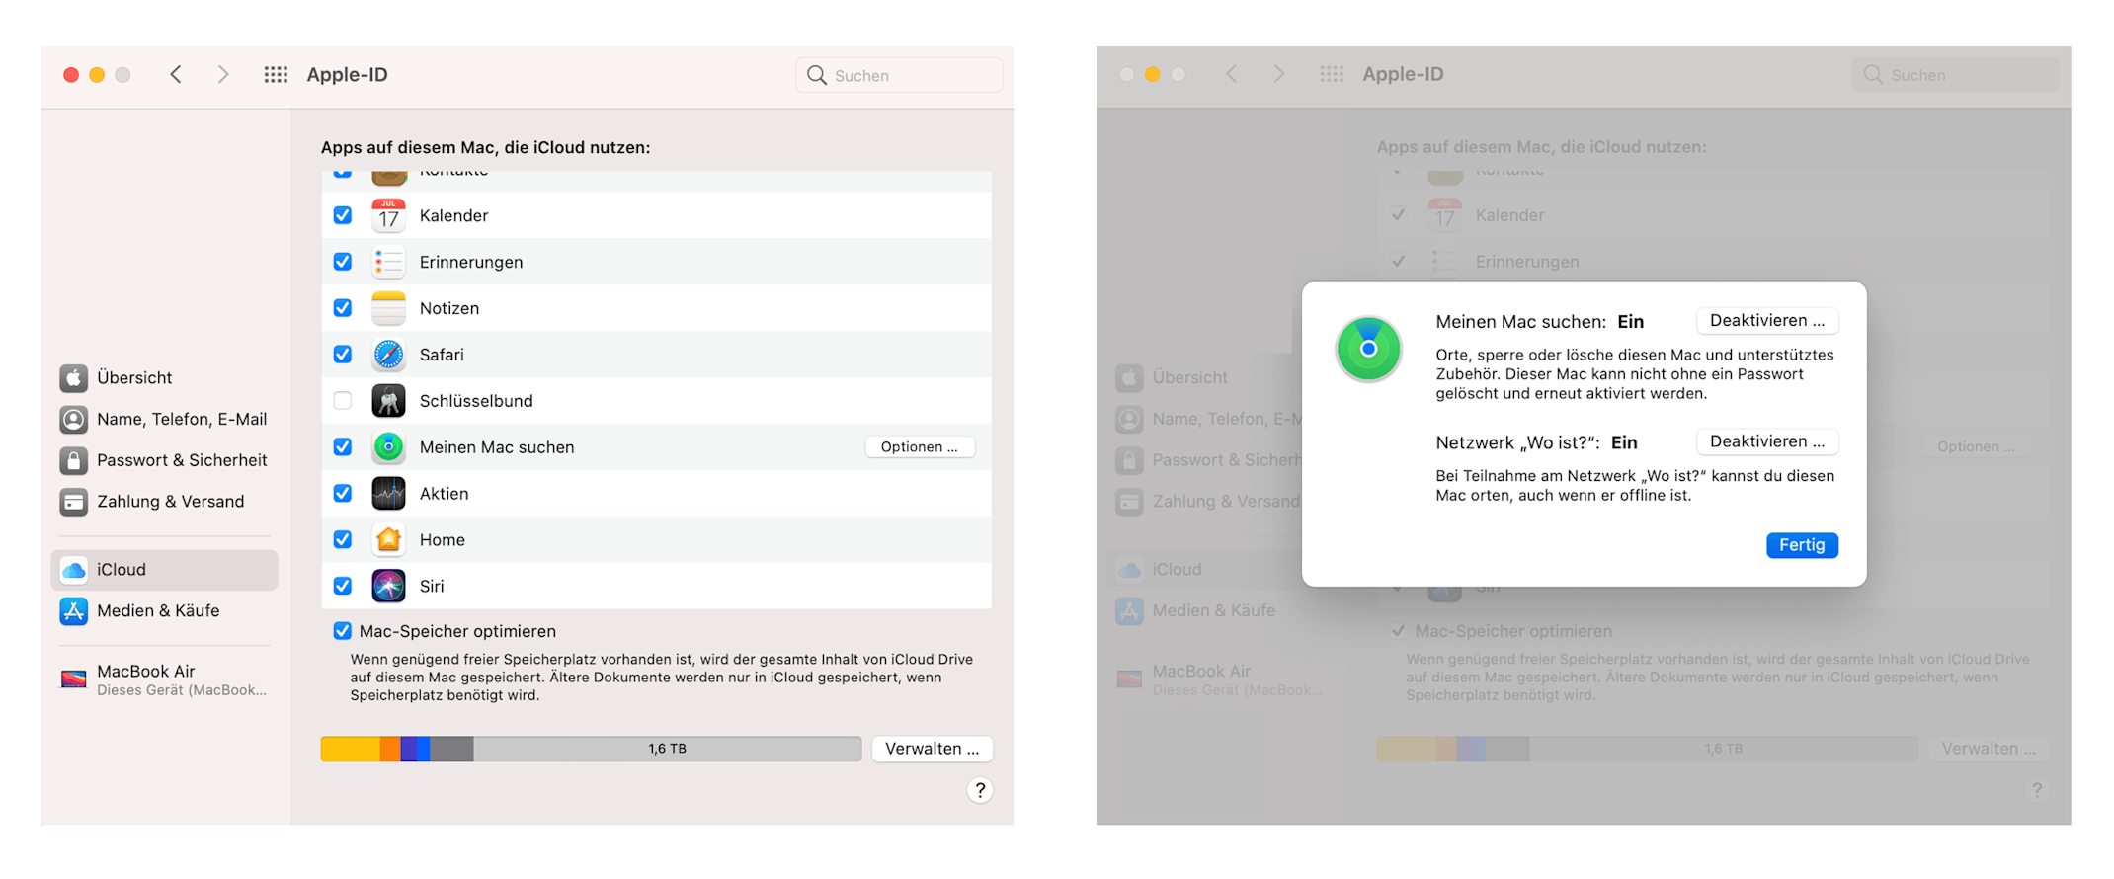
Task: Uncheck the Siri checkbox
Action: (x=343, y=587)
